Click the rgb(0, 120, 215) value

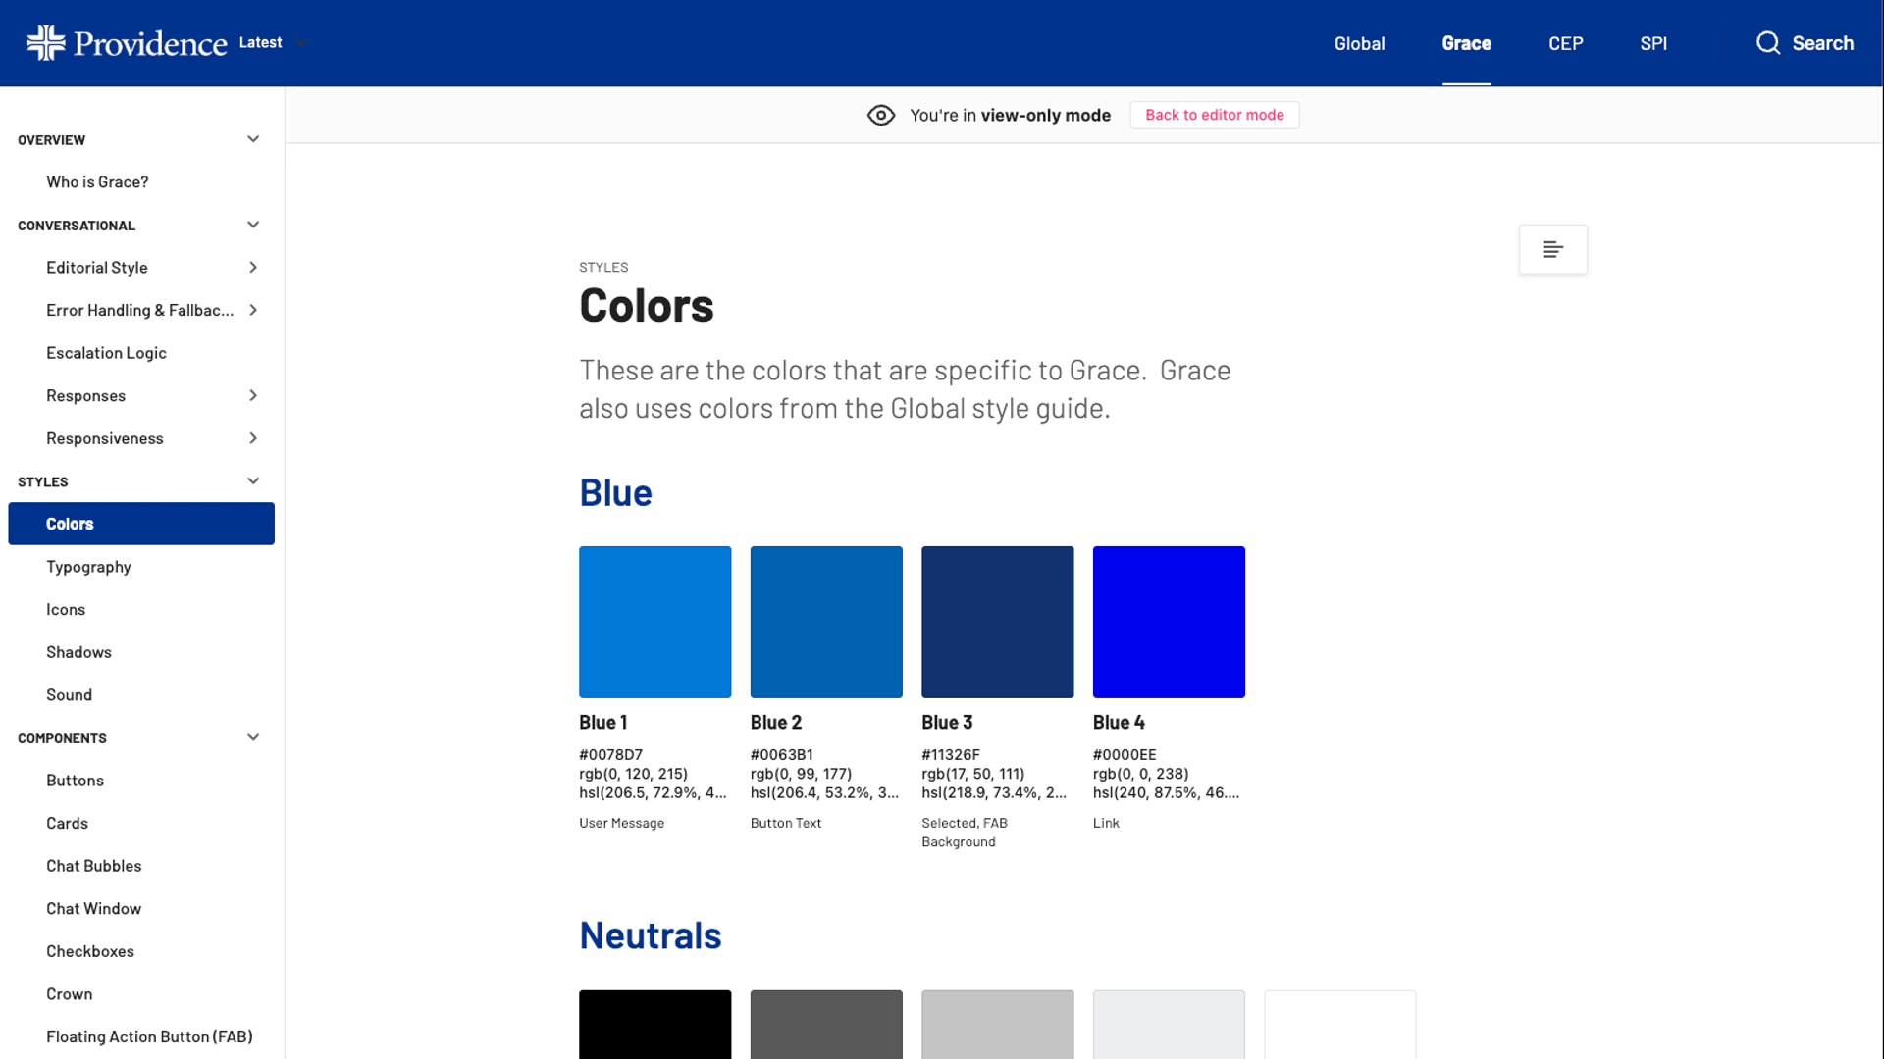coord(633,774)
